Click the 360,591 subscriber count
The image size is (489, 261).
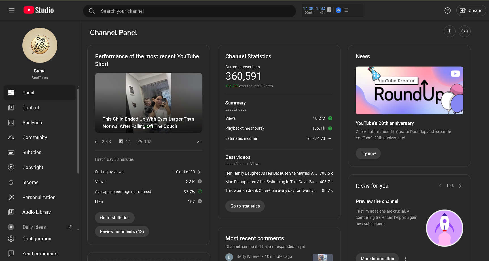coord(243,76)
